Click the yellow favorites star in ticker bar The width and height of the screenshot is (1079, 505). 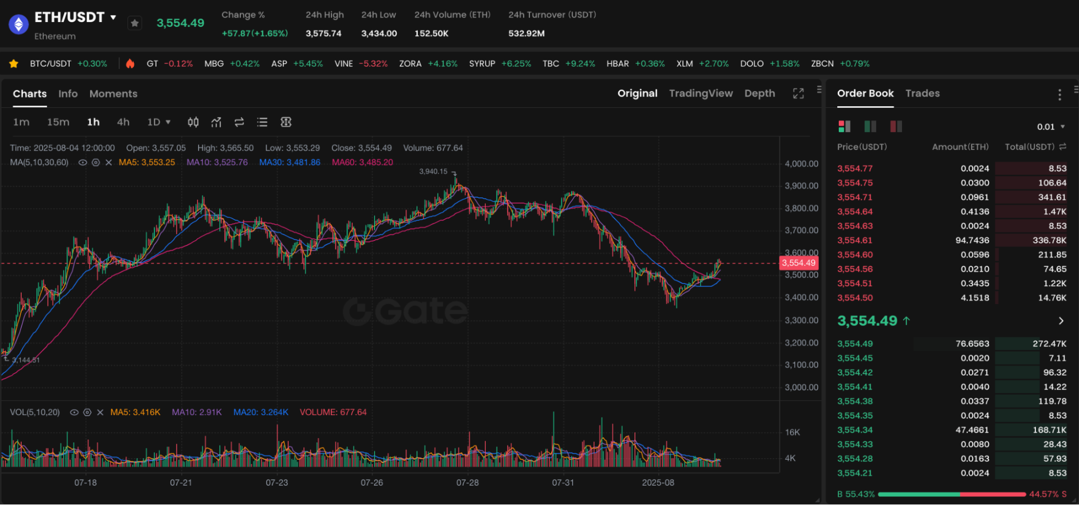[x=14, y=64]
